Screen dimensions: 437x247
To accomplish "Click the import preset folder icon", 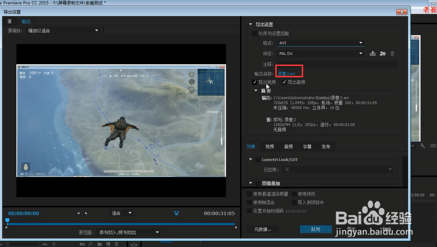I will click(382, 53).
